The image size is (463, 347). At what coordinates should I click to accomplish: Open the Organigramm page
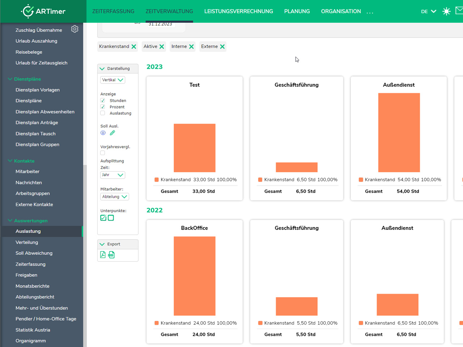[x=31, y=340]
